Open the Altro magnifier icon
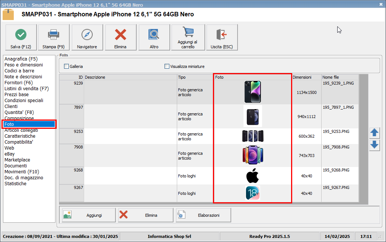This screenshot has width=386, height=242. click(154, 35)
